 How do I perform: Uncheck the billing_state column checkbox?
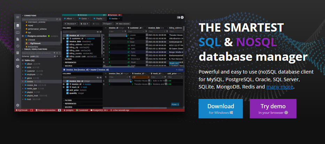click(67, 50)
